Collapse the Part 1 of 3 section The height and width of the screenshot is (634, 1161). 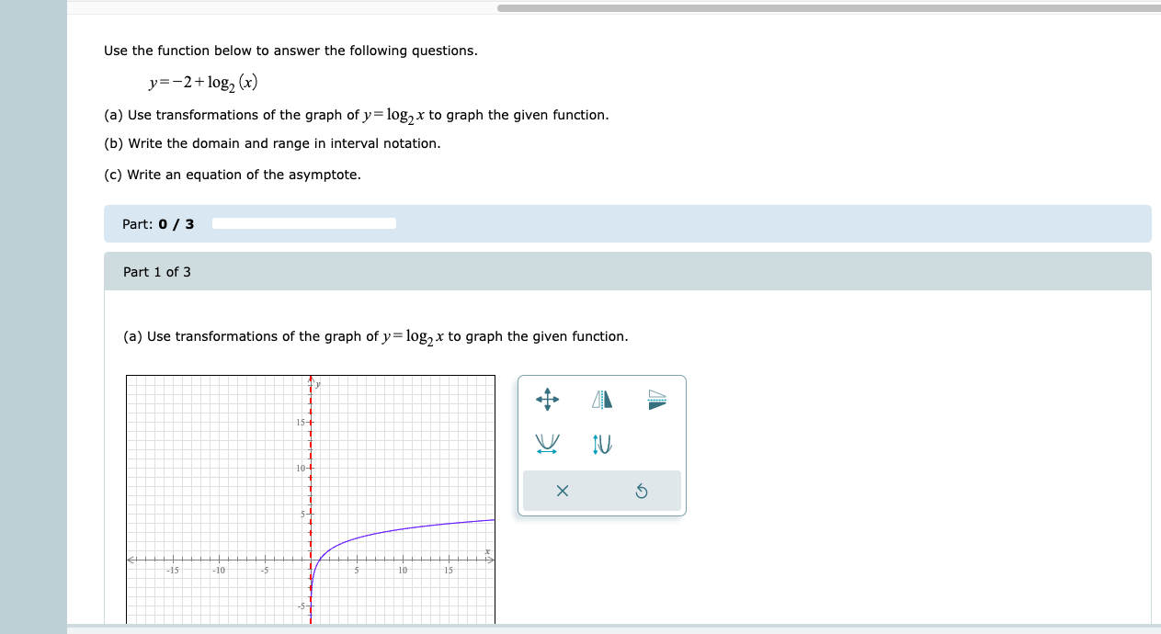coord(627,271)
